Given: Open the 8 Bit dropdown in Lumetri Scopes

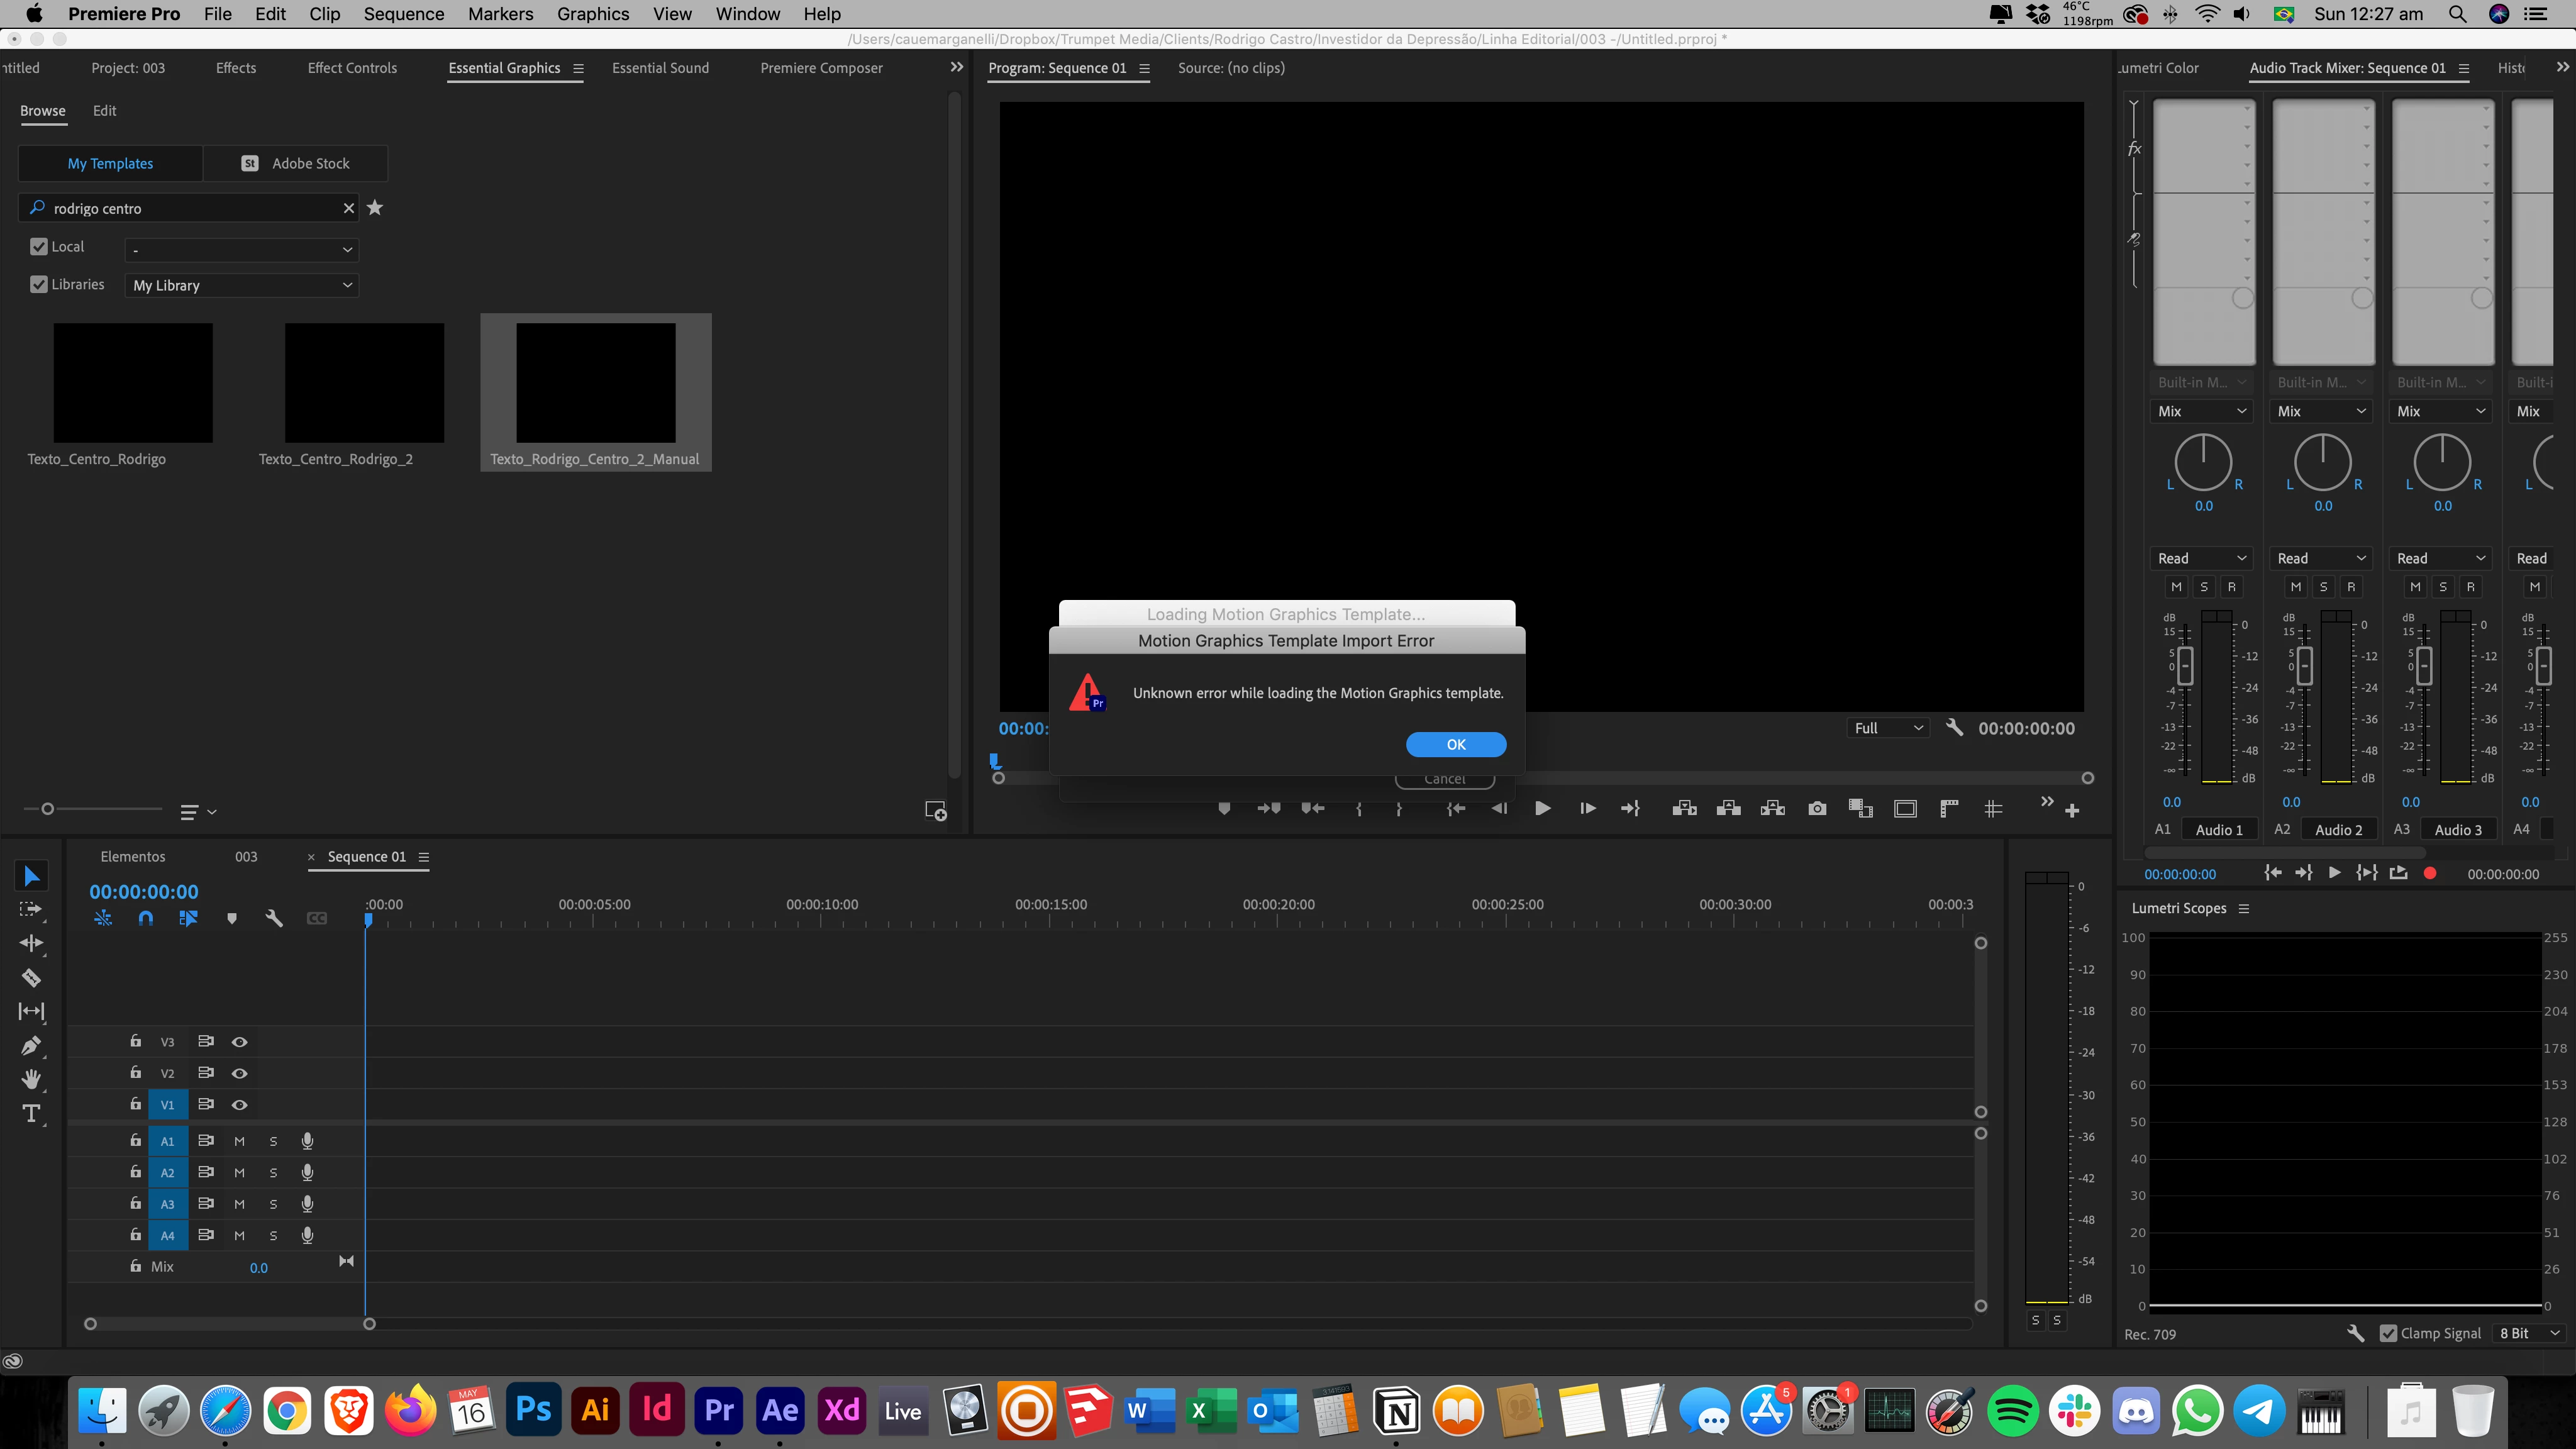Looking at the screenshot, I should click(x=2529, y=1333).
